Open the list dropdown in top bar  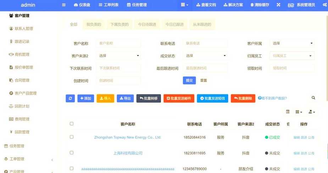(184, 5)
